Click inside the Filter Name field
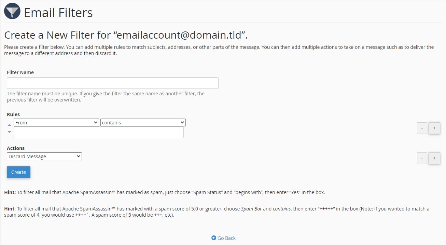 pyautogui.click(x=112, y=83)
